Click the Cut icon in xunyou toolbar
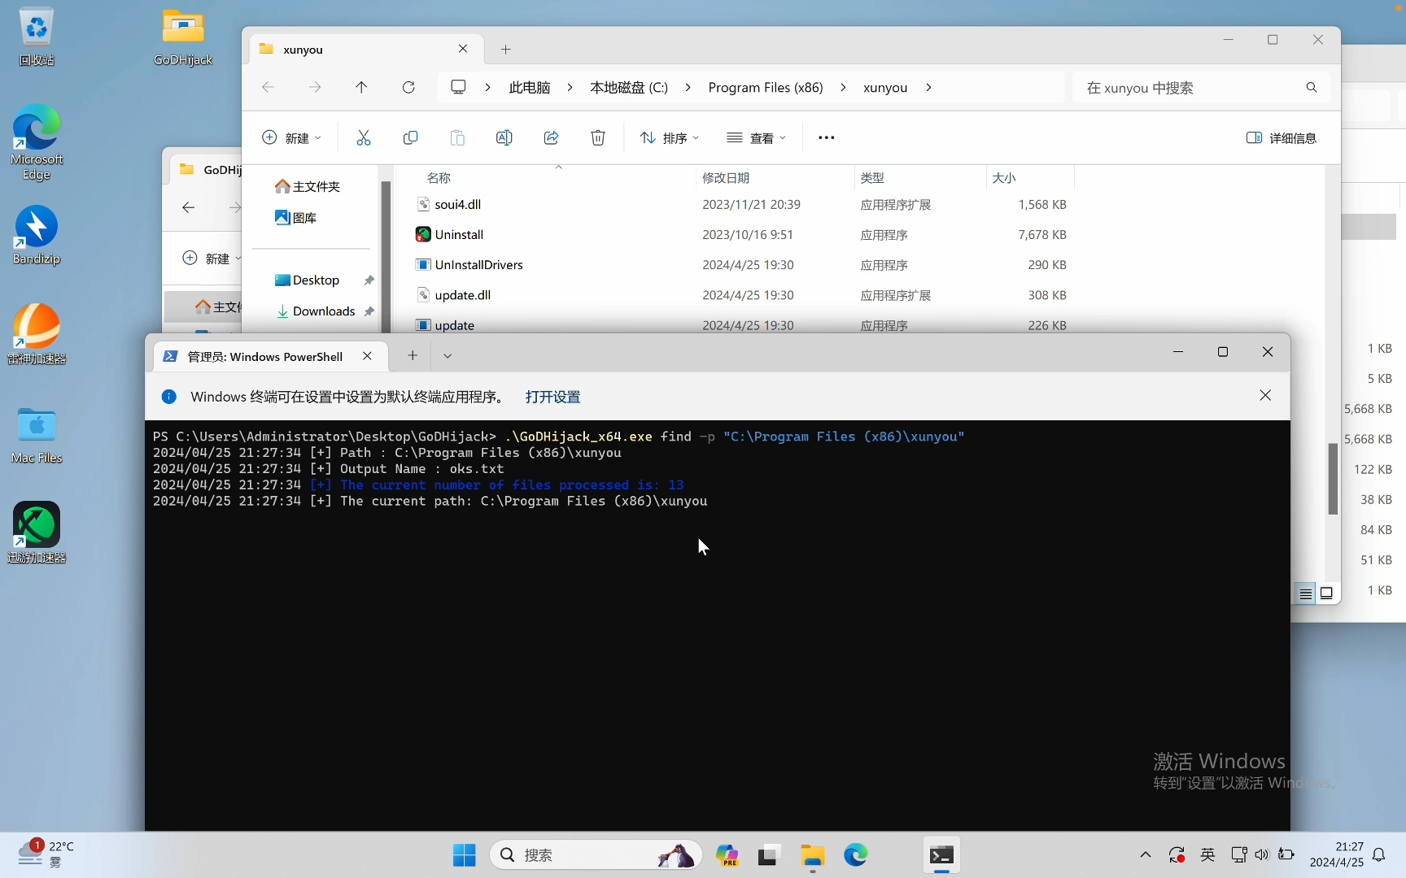Viewport: 1406px width, 878px height. coord(364,137)
